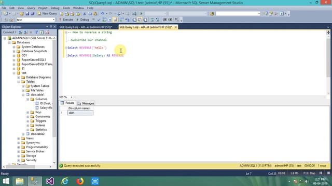Click Display Estimated Execution Plan icon
The width and height of the screenshot is (332, 186).
(x=104, y=20)
